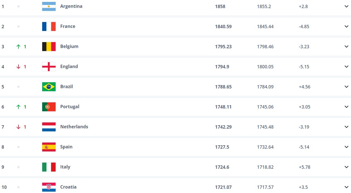
Task: Expand the Argentina row details
Action: 347,6
